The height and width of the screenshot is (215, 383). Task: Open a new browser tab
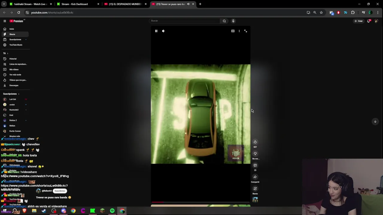click(200, 4)
